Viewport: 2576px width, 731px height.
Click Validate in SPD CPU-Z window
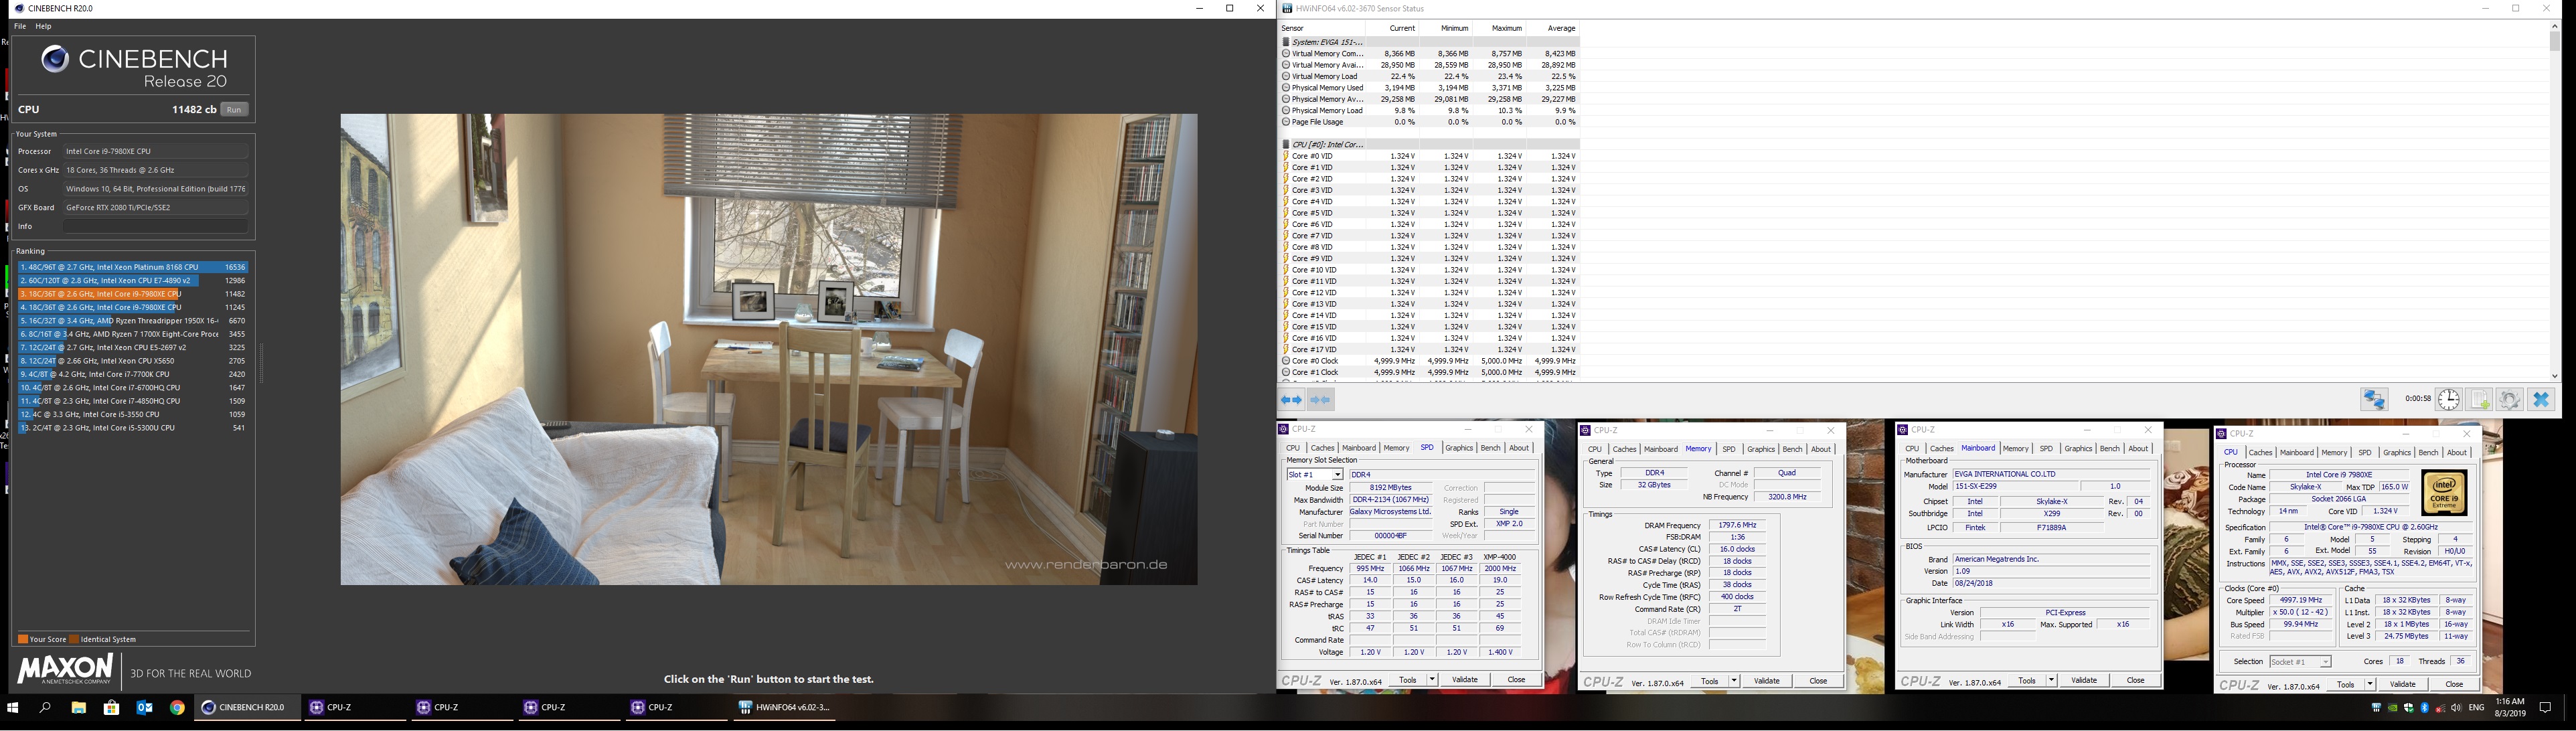click(x=1465, y=680)
